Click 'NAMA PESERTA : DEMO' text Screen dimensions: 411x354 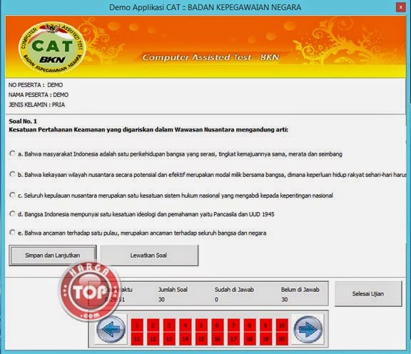click(39, 95)
